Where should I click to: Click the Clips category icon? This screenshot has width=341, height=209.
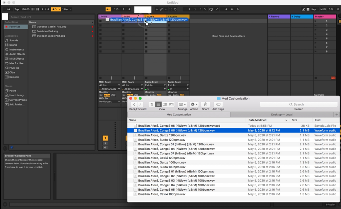6,72
